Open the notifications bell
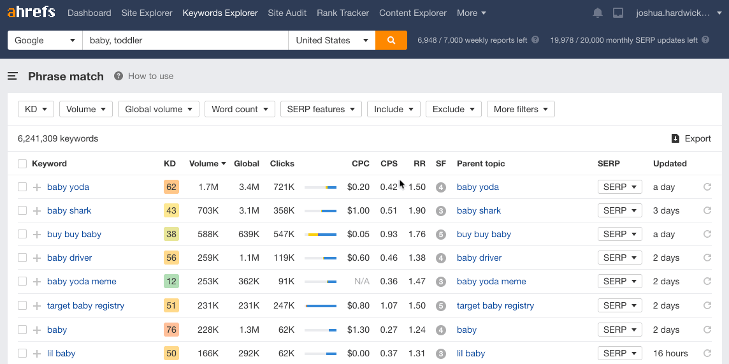729x364 pixels. point(598,13)
